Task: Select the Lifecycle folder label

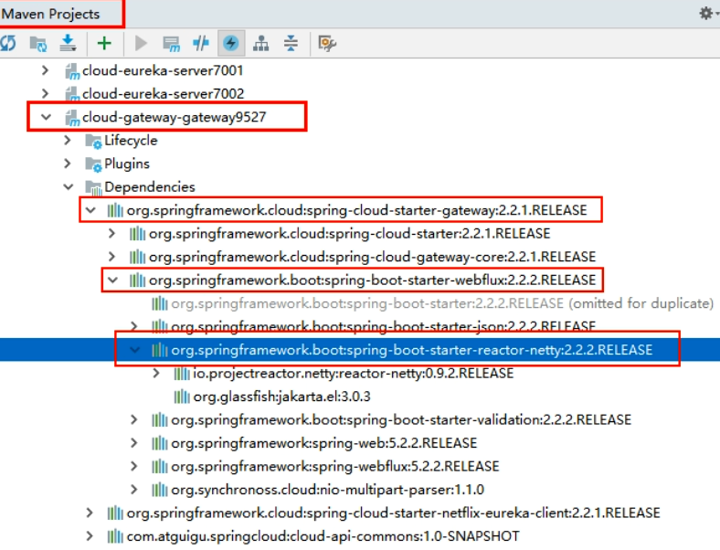Action: coord(131,141)
